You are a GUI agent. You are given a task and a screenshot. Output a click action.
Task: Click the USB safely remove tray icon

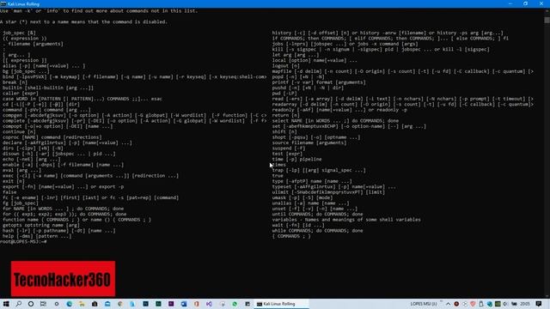[481, 304]
